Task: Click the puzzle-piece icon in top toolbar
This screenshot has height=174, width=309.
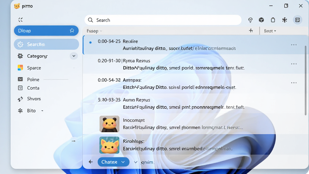Action: [285, 20]
